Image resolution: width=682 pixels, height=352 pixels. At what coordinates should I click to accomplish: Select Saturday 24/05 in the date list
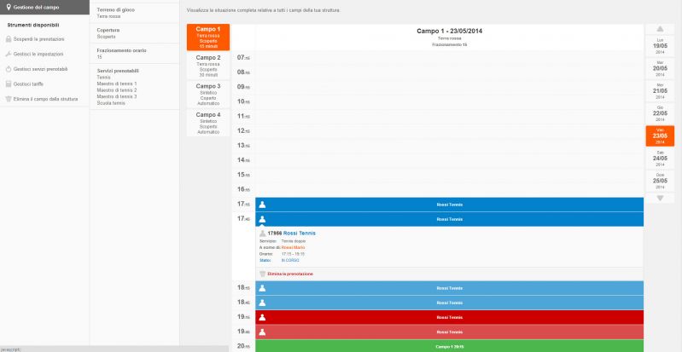tap(660, 159)
